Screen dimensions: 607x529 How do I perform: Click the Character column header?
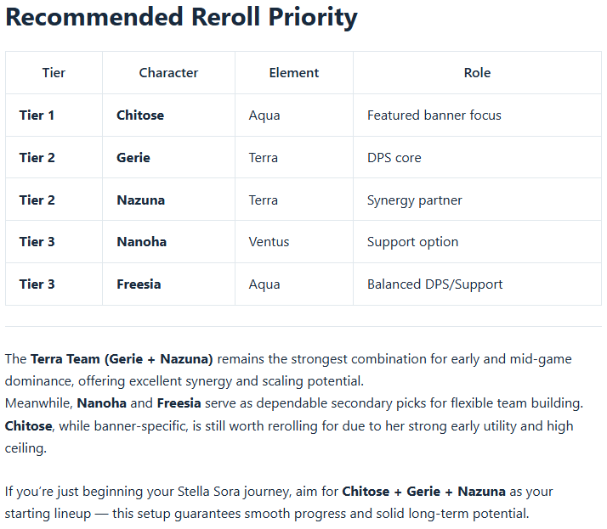[x=168, y=73]
